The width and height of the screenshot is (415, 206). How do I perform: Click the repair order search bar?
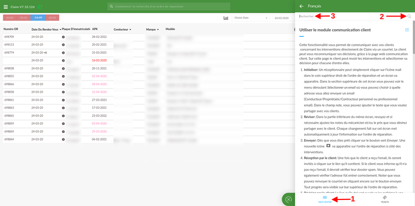(x=169, y=7)
